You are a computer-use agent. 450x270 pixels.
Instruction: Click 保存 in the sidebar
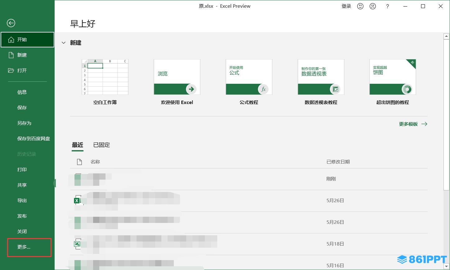(27, 108)
